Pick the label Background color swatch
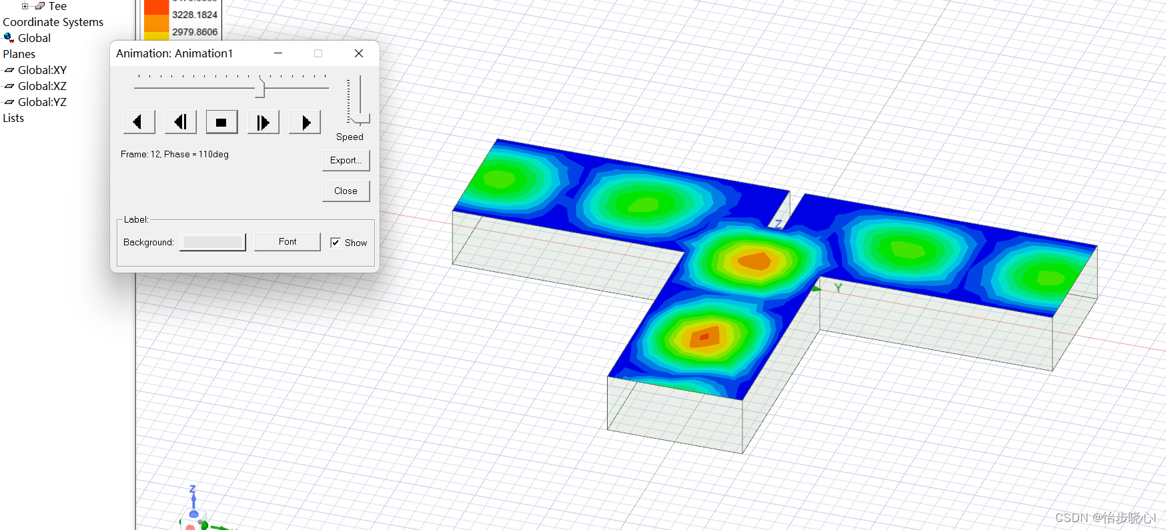Screen dimensions: 1166x530 213,242
